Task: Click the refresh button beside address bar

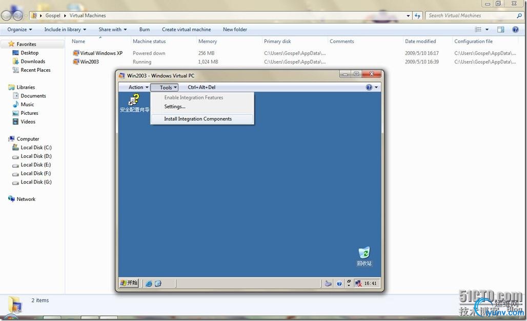Action: click(x=417, y=15)
